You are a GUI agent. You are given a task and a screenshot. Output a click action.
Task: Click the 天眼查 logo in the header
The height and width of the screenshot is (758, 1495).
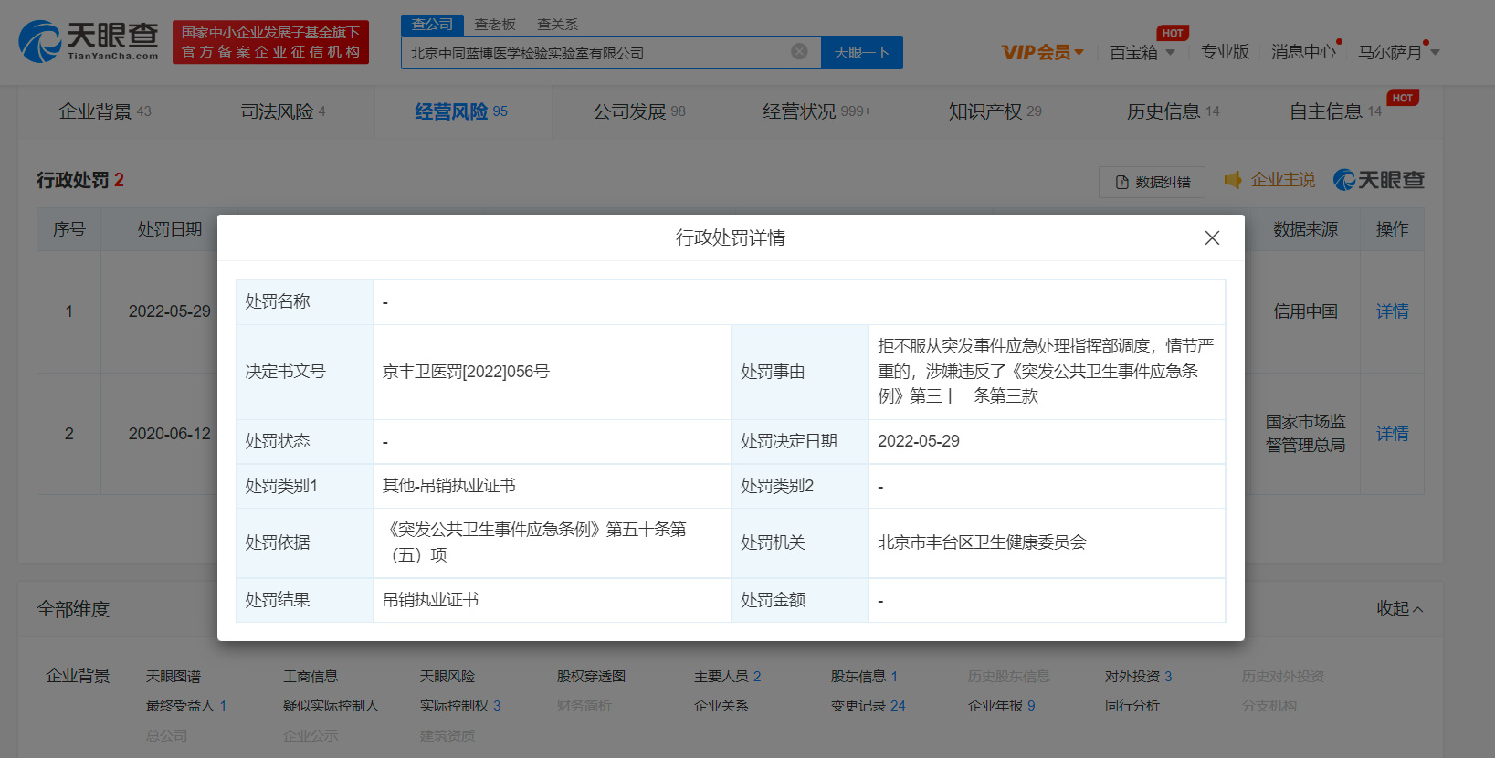tap(89, 42)
